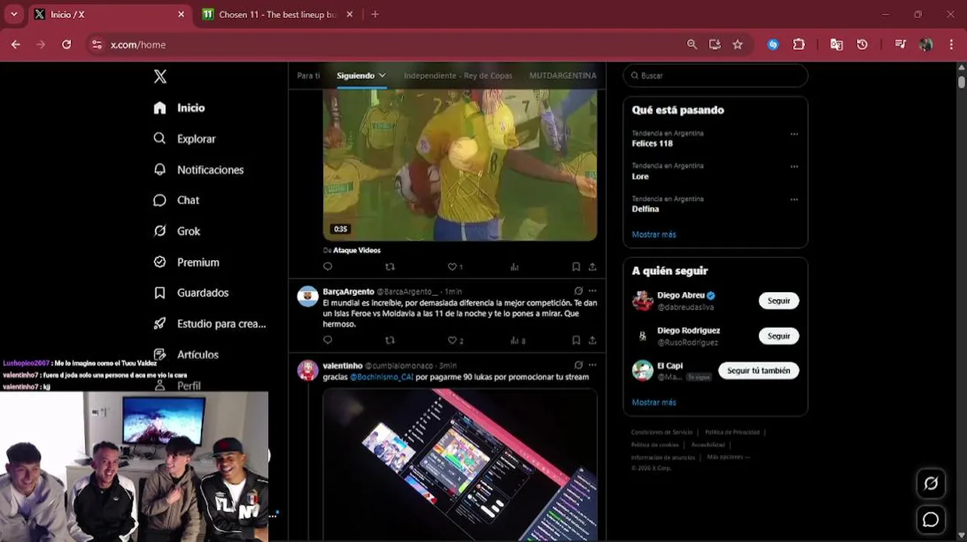967x542 pixels.
Task: Reply to the BarçaArgento post
Action: (x=328, y=340)
